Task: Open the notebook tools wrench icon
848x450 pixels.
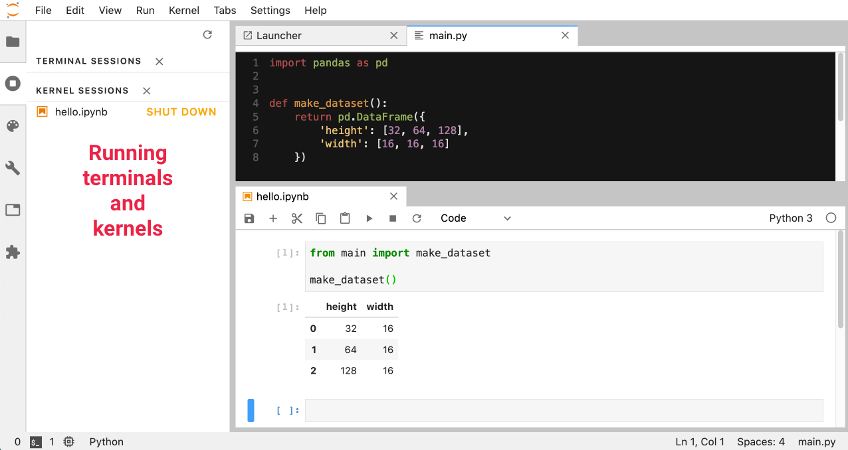Action: [x=13, y=168]
